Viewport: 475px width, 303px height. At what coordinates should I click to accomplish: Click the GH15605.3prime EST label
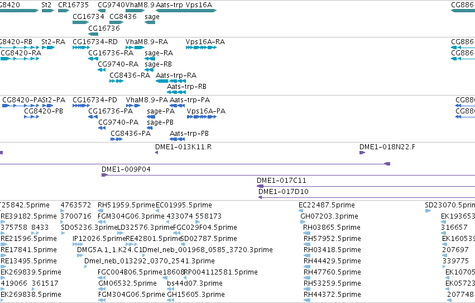[x=196, y=295]
